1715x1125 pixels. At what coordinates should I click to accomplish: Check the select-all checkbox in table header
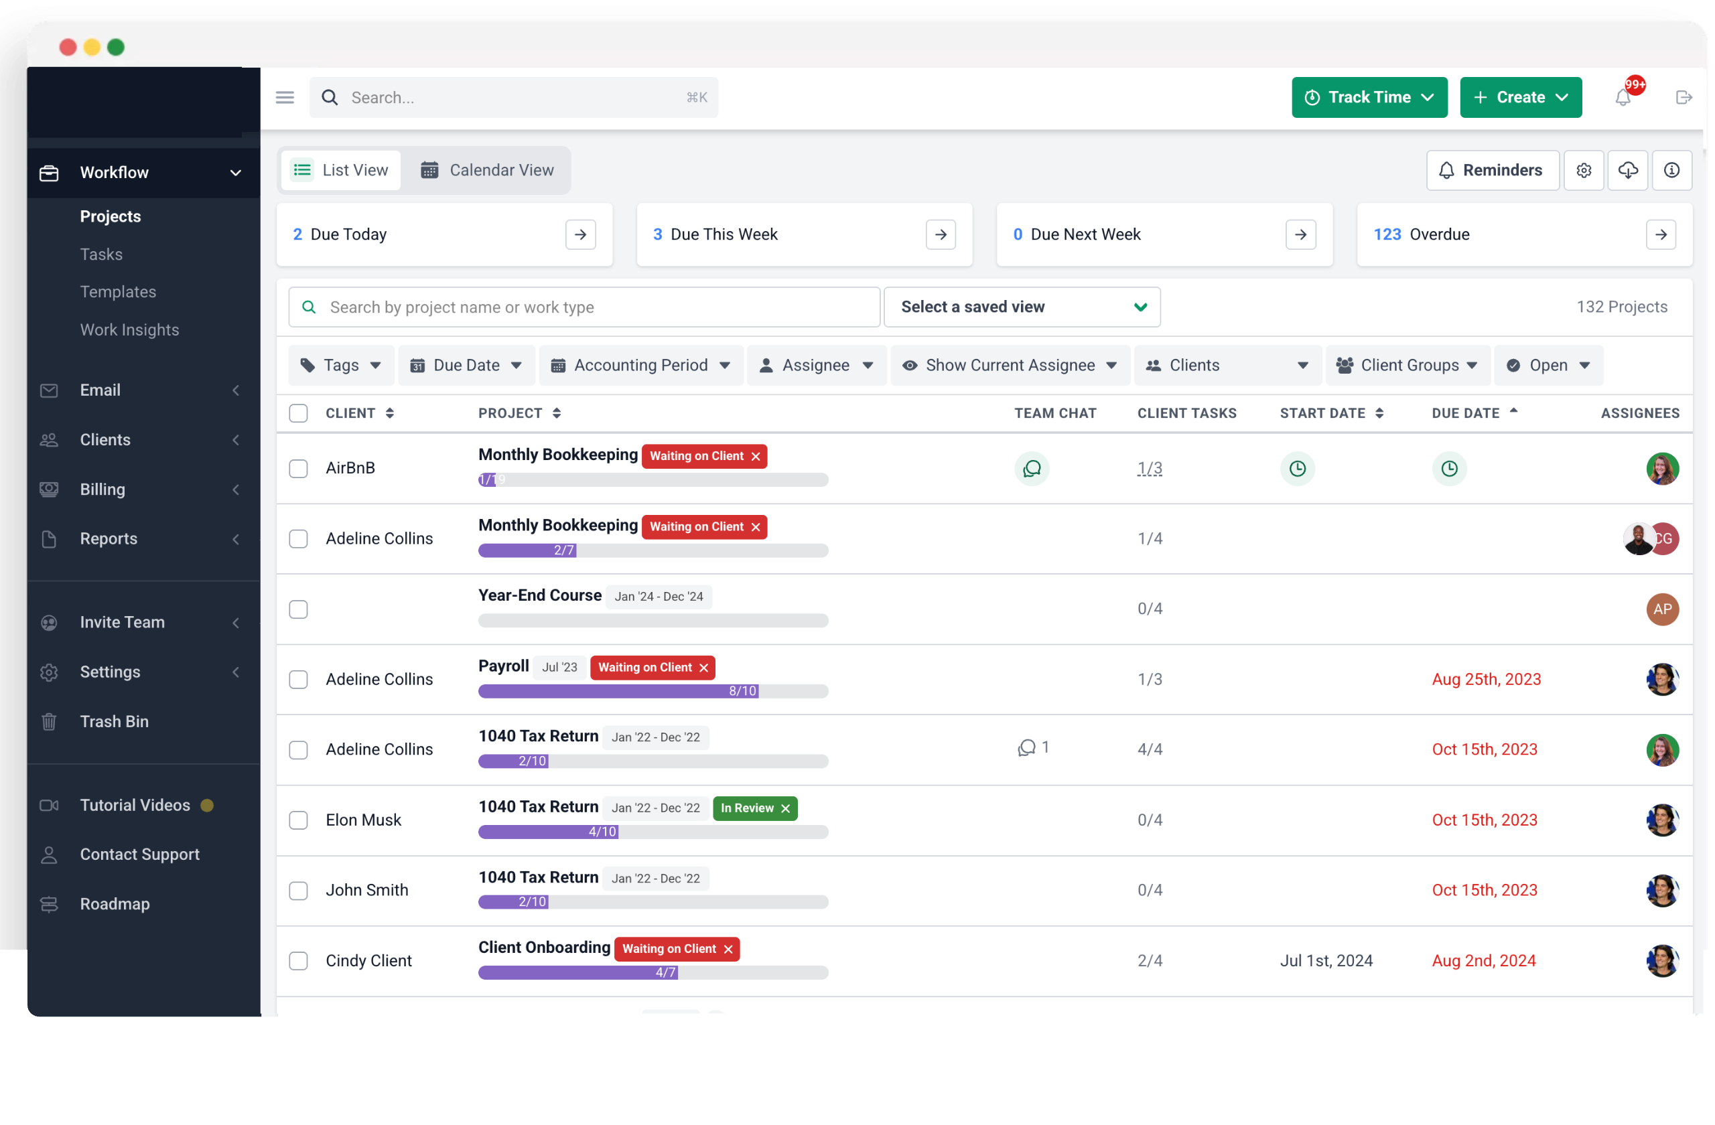[298, 412]
